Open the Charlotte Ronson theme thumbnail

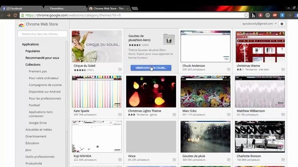[260, 137]
